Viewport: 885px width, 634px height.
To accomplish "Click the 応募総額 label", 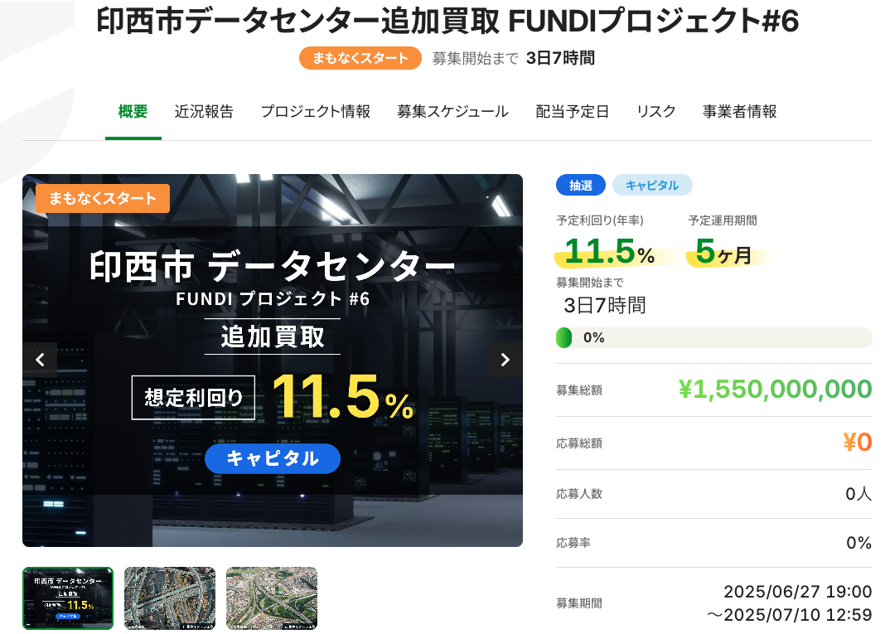I will tap(579, 443).
